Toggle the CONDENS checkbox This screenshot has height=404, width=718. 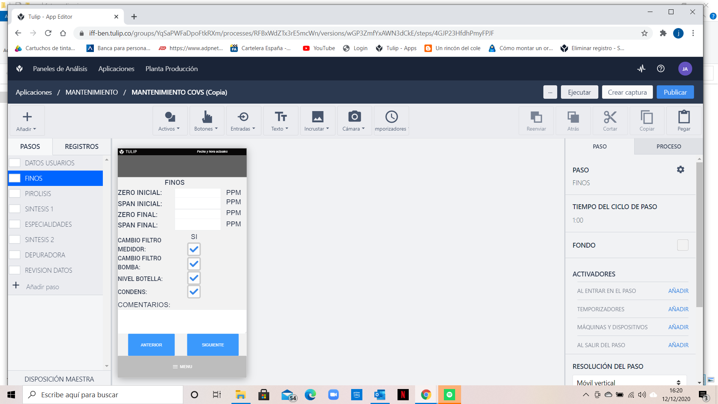pos(194,292)
